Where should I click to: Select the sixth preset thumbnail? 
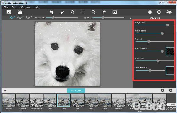[x=77, y=100]
